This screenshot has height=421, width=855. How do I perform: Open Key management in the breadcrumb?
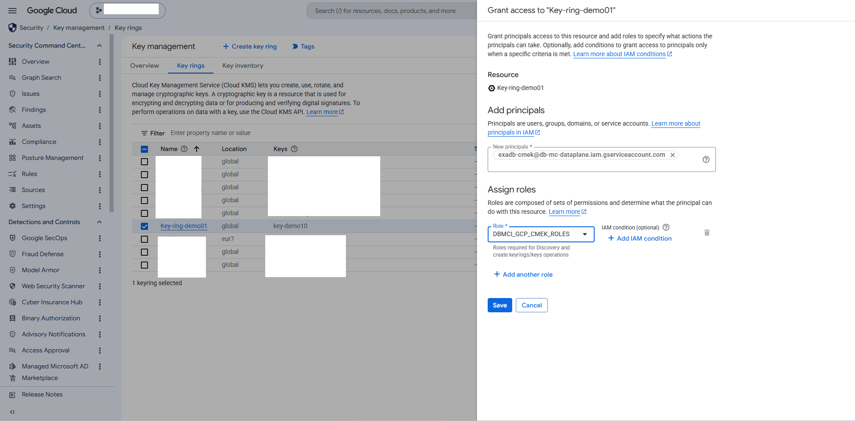tap(79, 28)
